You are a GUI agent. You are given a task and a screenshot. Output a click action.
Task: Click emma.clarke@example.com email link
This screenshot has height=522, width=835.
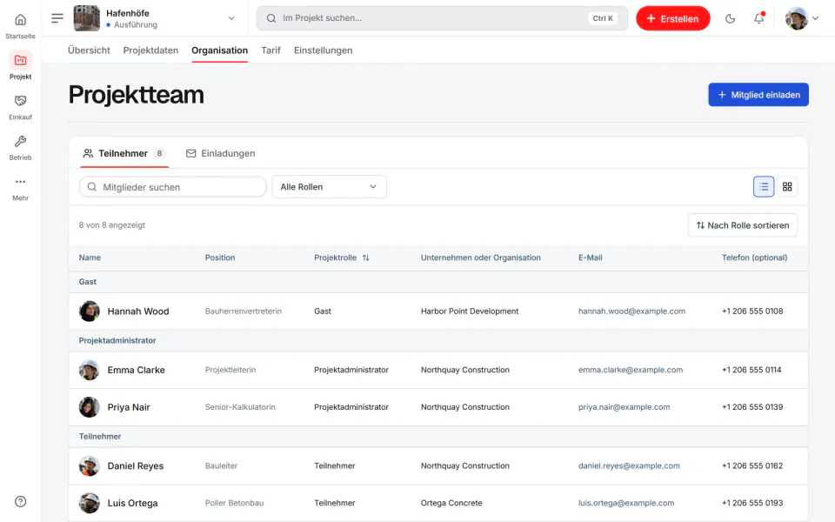click(631, 370)
